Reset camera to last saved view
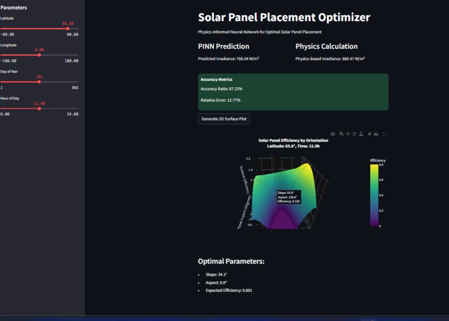 [x=376, y=134]
